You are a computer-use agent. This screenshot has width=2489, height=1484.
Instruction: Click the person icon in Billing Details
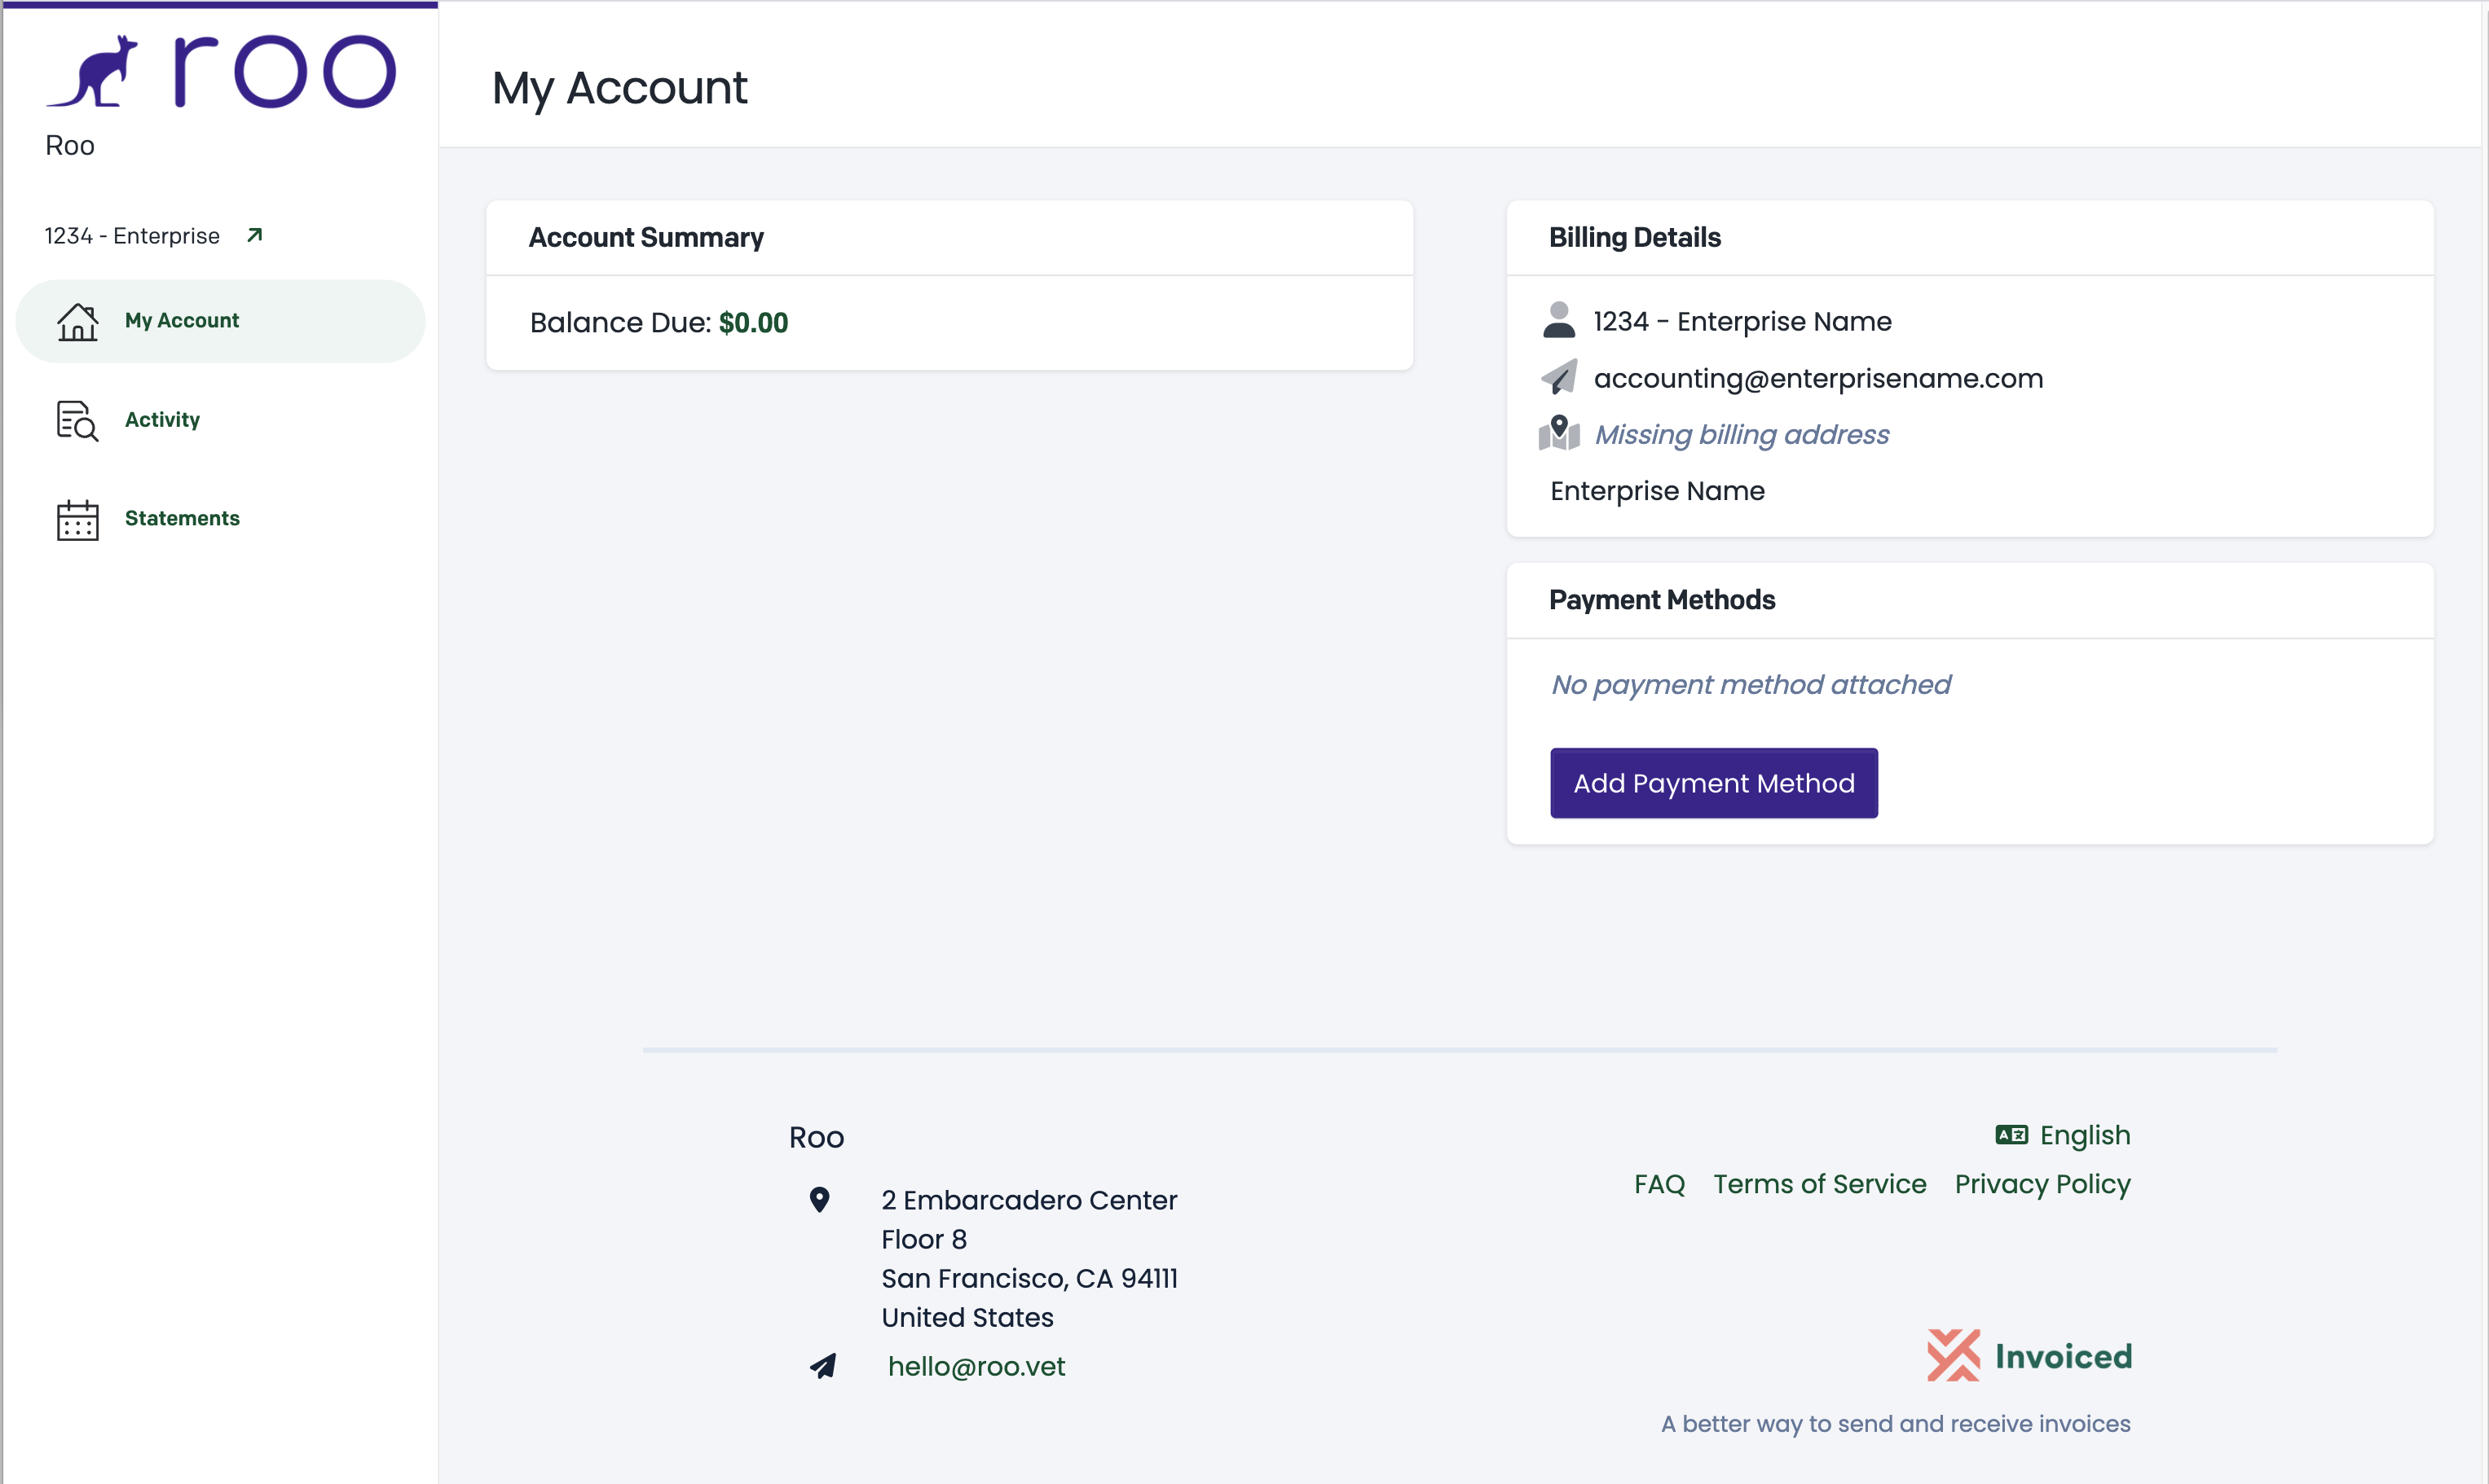pyautogui.click(x=1558, y=320)
